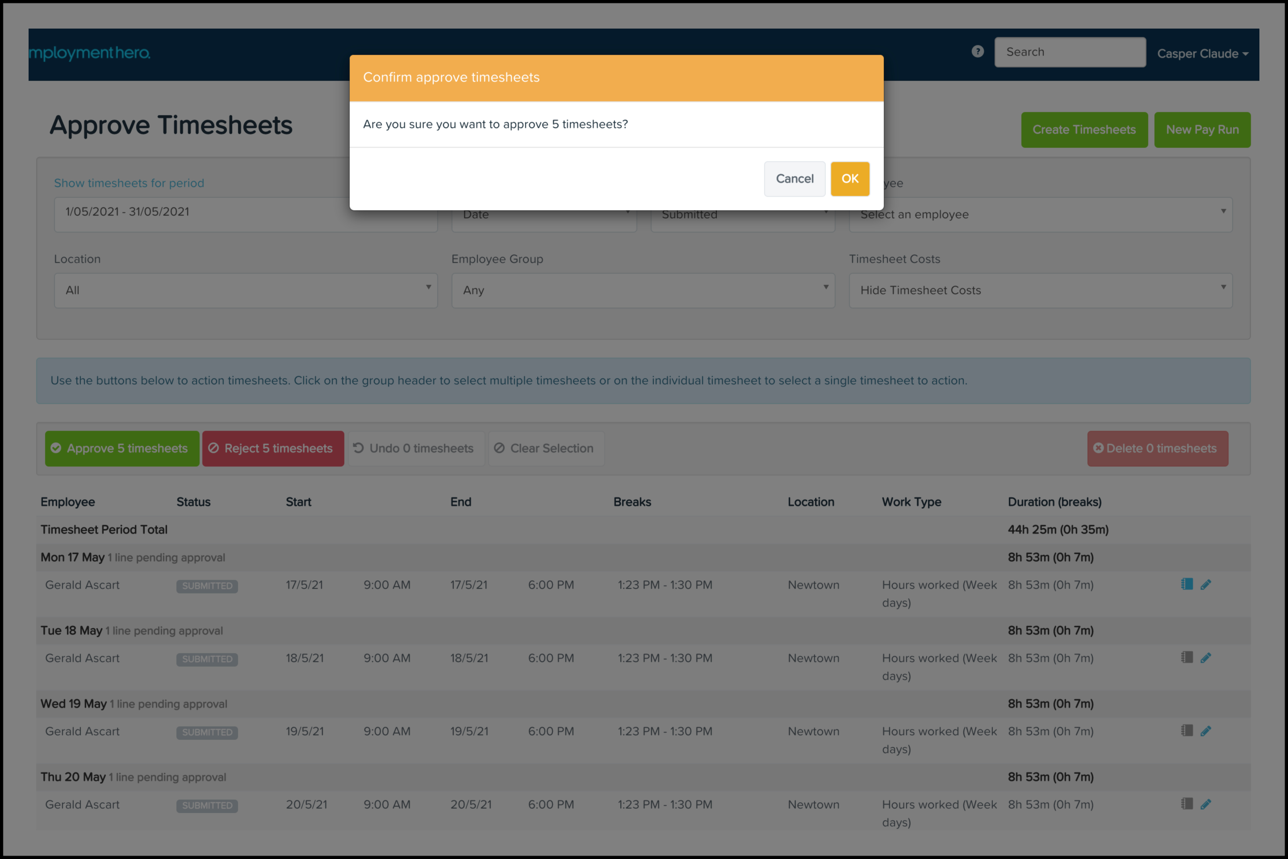Screen dimensions: 1288x859
Task: Edit the 19/5/21 timesheet with pencil icon
Action: tap(1205, 731)
